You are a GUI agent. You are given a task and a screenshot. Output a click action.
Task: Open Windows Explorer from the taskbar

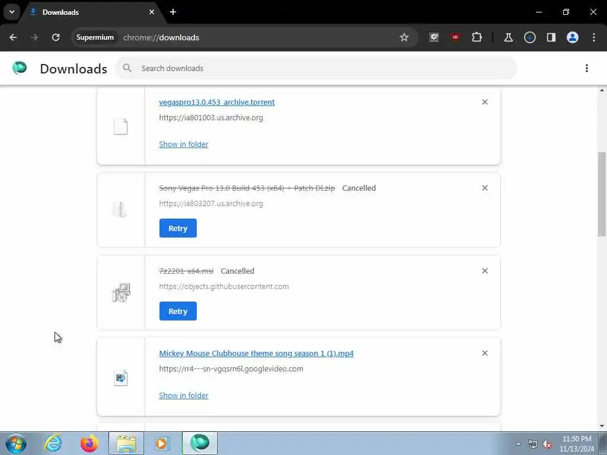pos(126,443)
